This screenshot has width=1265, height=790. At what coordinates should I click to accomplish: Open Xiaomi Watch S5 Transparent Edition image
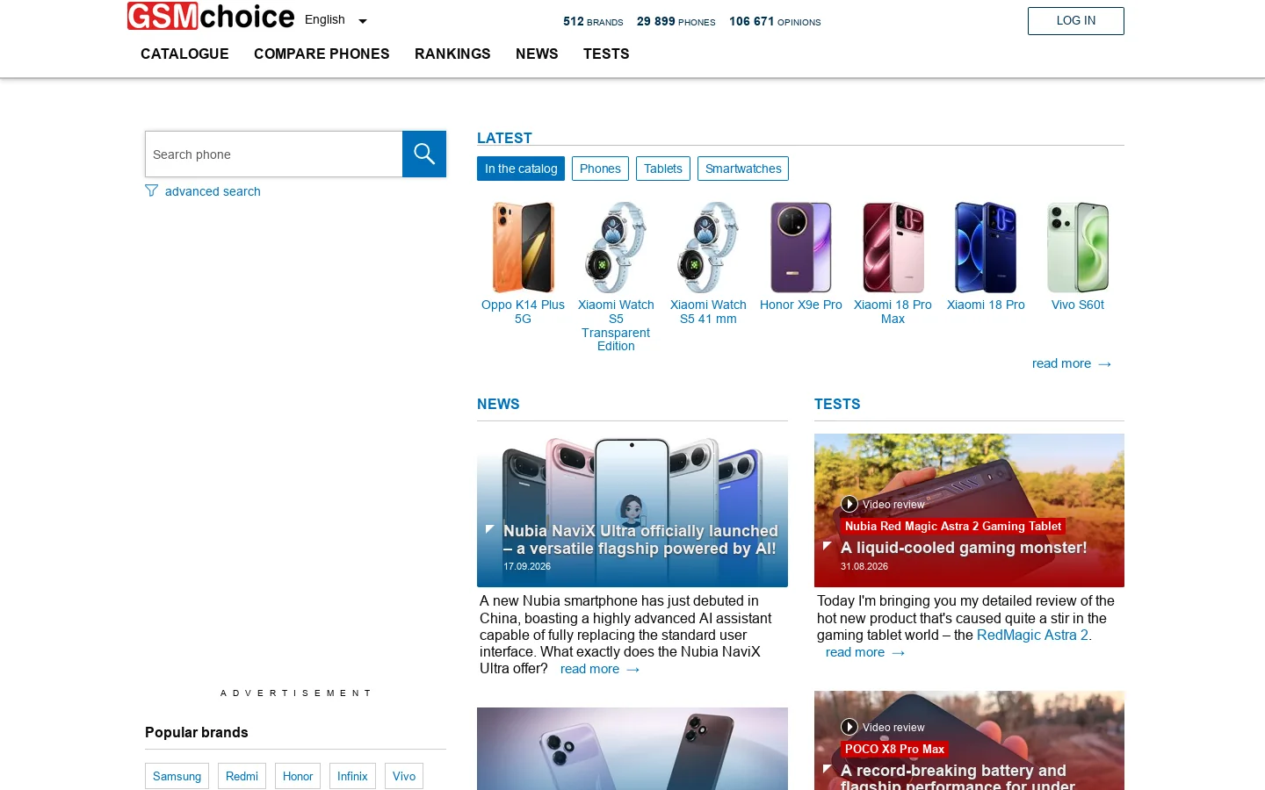(616, 248)
